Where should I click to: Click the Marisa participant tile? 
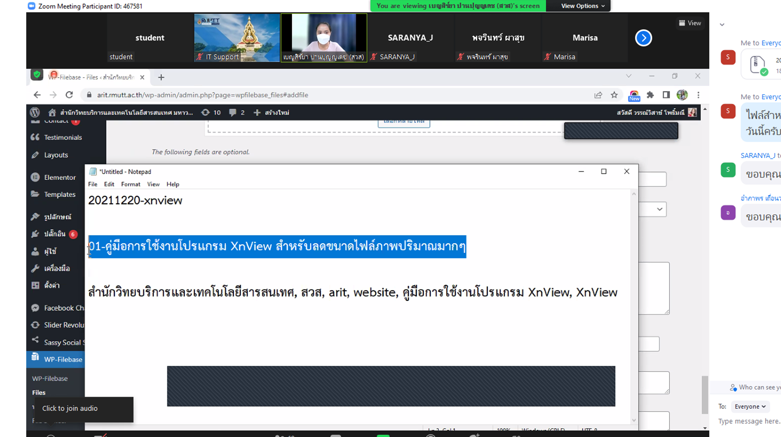[x=585, y=38]
